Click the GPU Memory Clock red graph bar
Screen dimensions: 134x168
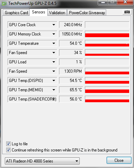point(107,35)
